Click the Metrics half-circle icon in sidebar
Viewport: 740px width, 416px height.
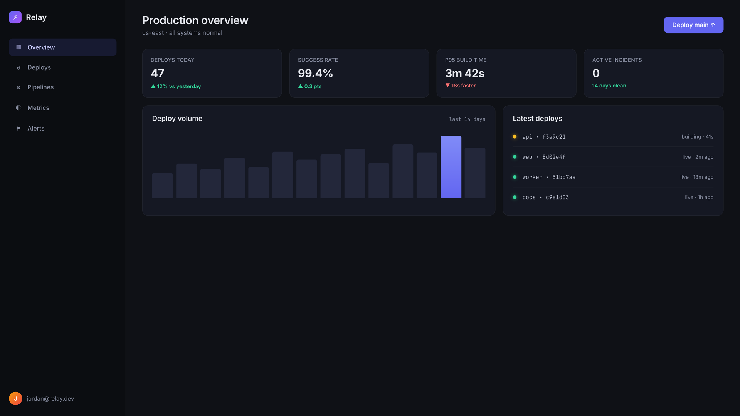18,108
